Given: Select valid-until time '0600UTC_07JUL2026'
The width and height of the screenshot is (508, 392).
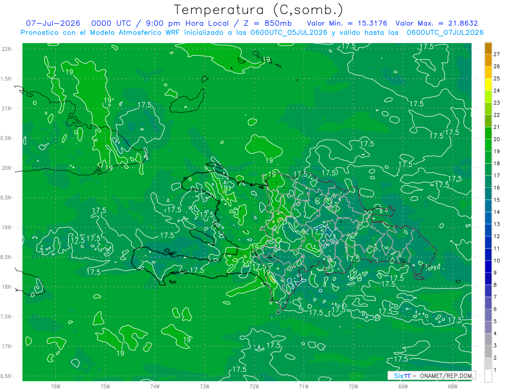Looking at the screenshot, I should point(445,32).
